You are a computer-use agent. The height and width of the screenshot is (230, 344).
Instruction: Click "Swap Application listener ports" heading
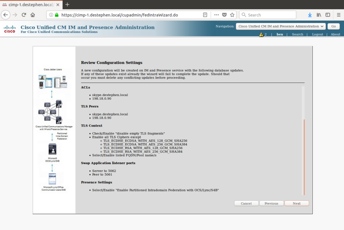click(108, 163)
